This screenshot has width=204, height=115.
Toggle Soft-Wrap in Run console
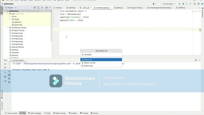(x=9, y=71)
